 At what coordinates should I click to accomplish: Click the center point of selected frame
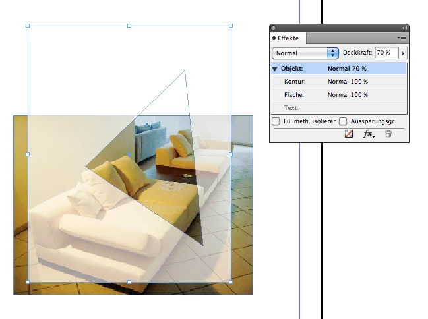129,154
